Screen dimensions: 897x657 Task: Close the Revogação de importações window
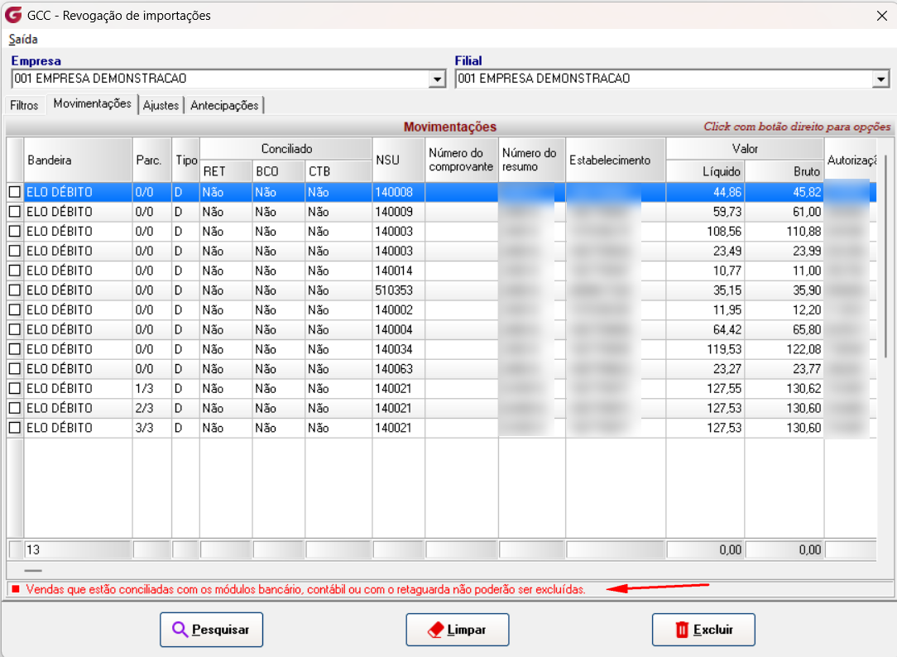click(881, 16)
